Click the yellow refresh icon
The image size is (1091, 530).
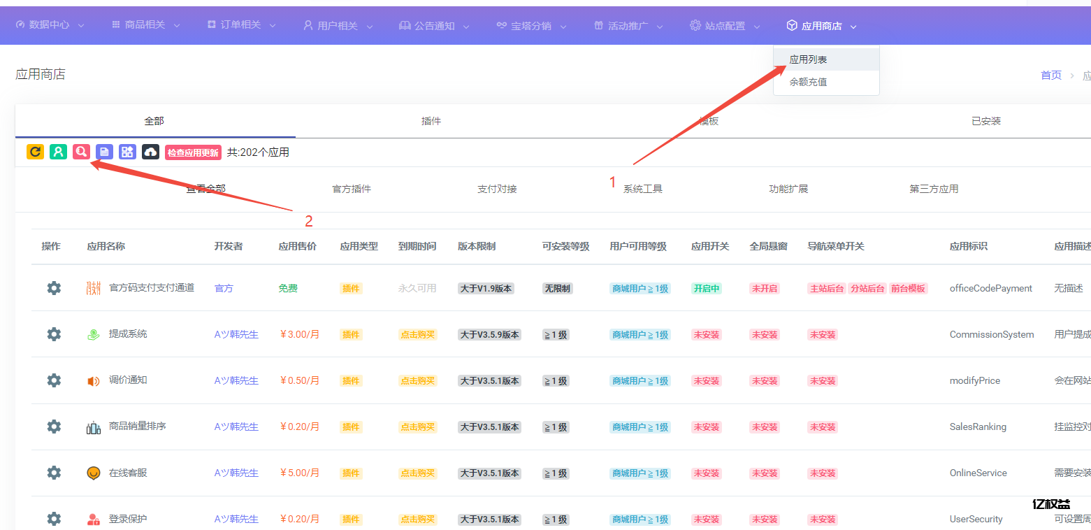point(35,152)
